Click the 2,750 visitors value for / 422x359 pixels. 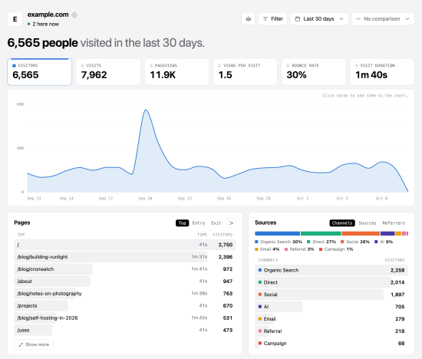[x=226, y=245]
